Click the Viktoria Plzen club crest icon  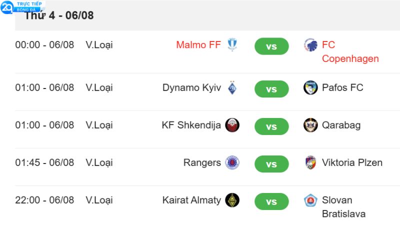310,163
